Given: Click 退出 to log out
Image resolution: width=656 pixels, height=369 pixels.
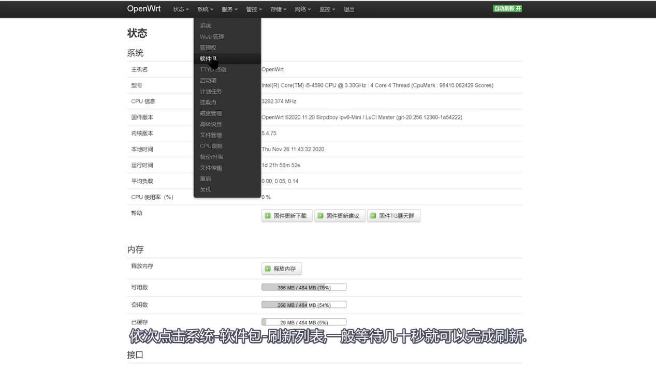Looking at the screenshot, I should (x=349, y=9).
